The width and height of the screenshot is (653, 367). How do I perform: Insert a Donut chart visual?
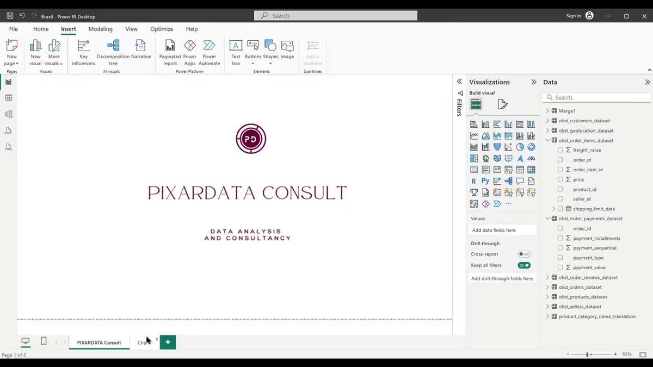click(x=531, y=147)
